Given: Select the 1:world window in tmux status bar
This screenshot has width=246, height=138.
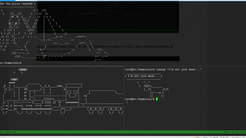Looking at the screenshot, I should (10, 132).
